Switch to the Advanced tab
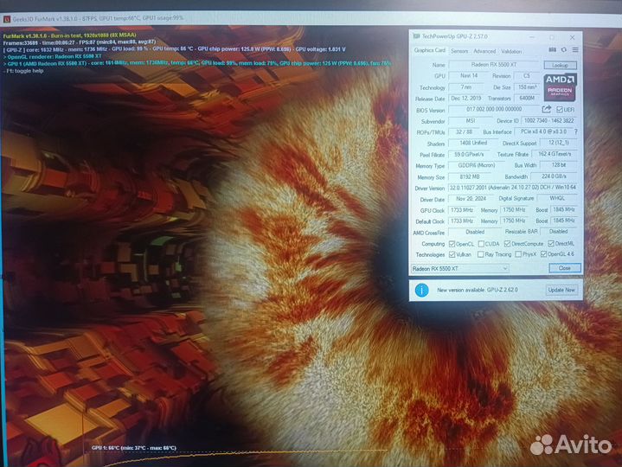Viewport: 622px width, 467px height. pyautogui.click(x=484, y=51)
